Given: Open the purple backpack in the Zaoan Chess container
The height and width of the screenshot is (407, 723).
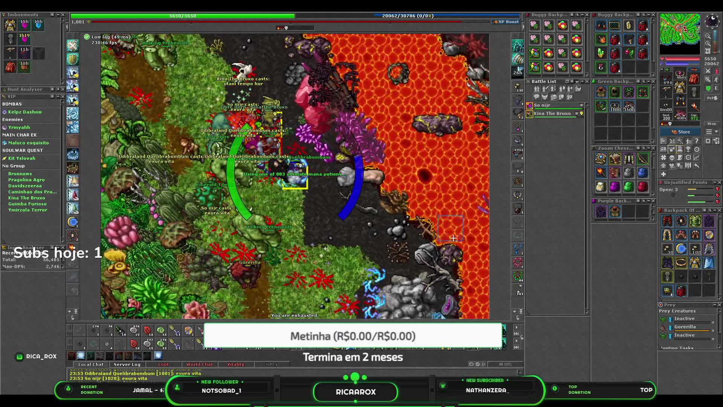Looking at the screenshot, I should (x=615, y=187).
